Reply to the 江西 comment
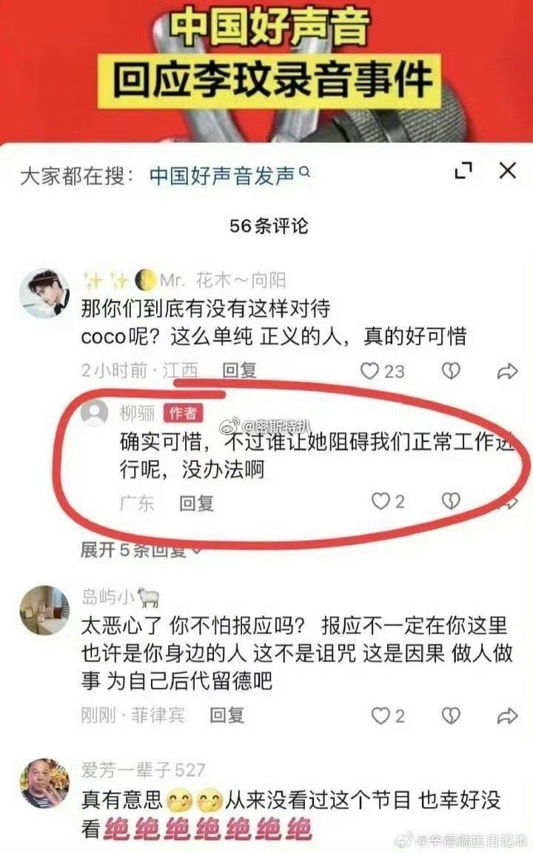 [x=239, y=370]
